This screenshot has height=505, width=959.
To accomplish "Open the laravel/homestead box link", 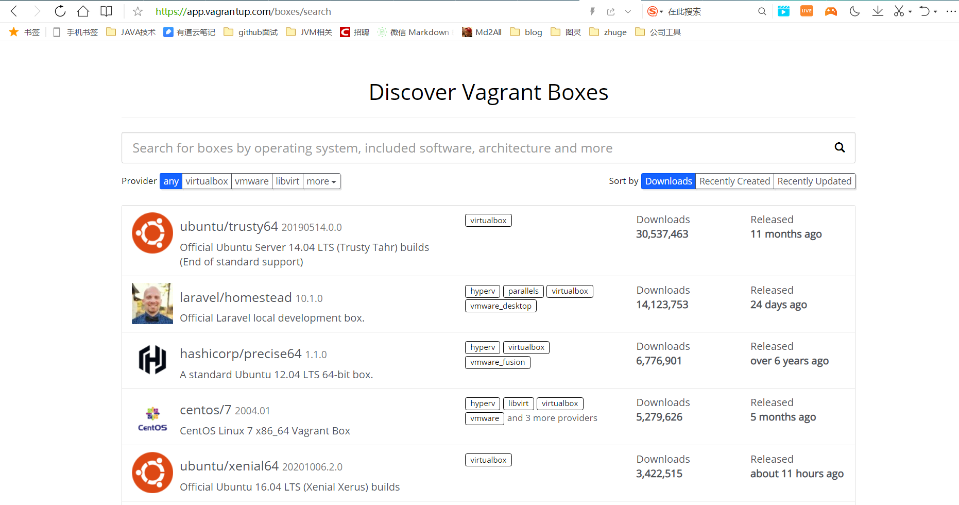I will [236, 298].
